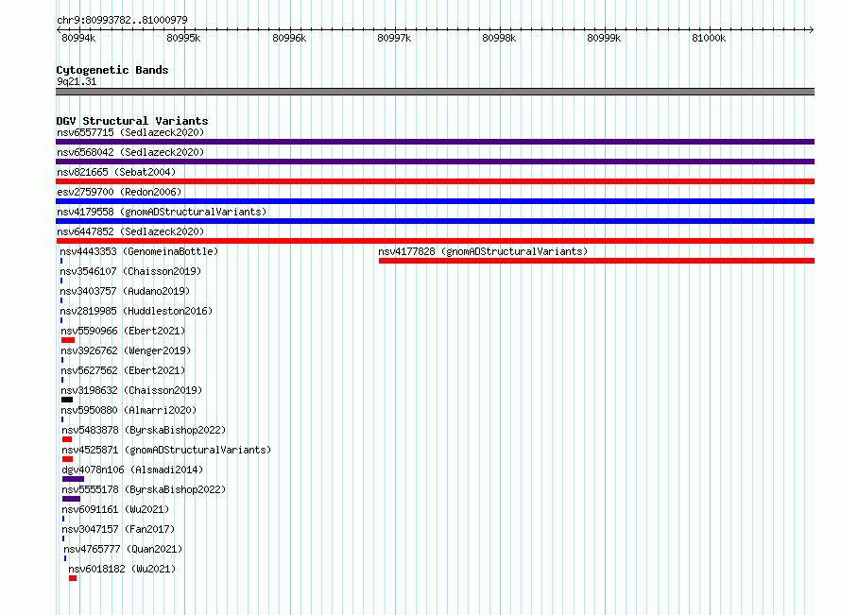Click the purple bar below nsv6557715
The height and width of the screenshot is (615, 841).
pos(435,142)
